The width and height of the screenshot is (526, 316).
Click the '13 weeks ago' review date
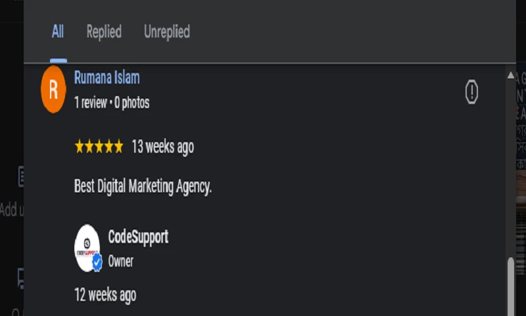coord(162,147)
